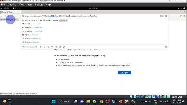Open the GNOME power menu icon
The height and width of the screenshot is (105, 187).
coord(184,8)
